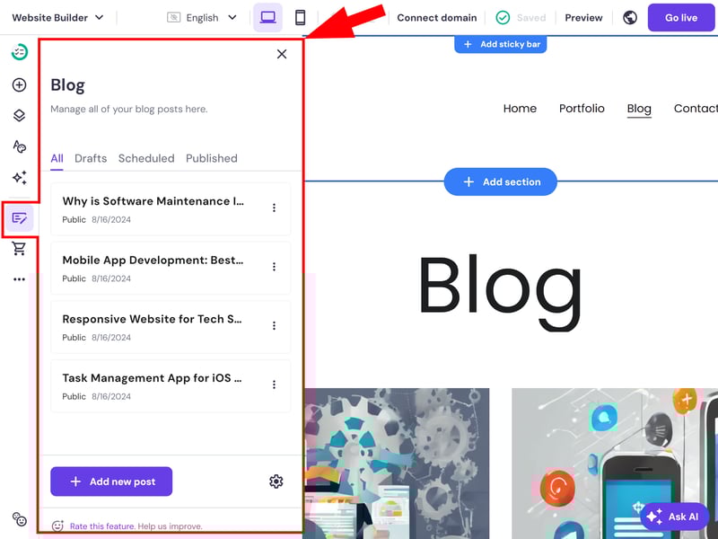Open the English language dropdown
The image size is (718, 539).
pyautogui.click(x=202, y=18)
